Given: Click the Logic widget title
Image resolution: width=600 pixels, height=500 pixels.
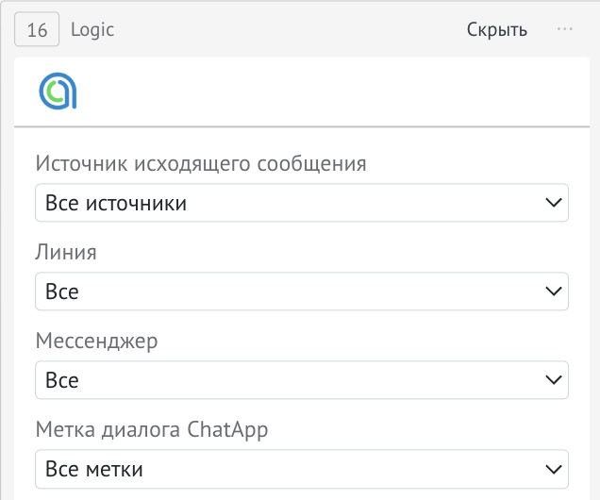Looking at the screenshot, I should pos(92,30).
